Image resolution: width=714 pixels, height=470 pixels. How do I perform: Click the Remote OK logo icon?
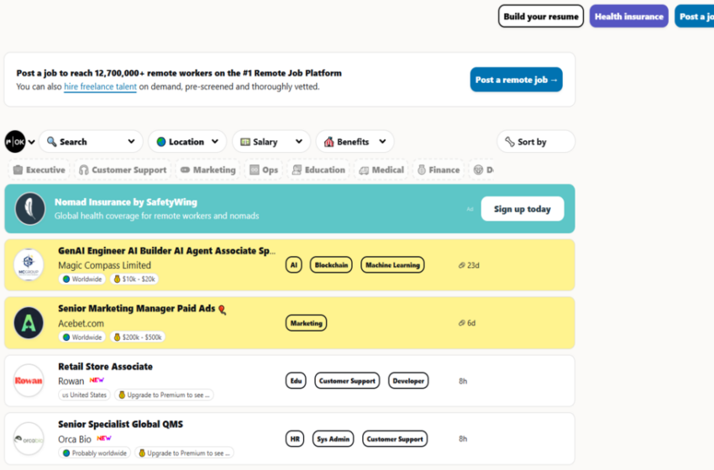[x=15, y=142]
